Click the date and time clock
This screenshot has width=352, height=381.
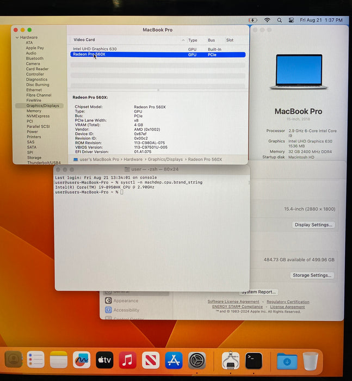(x=321, y=20)
